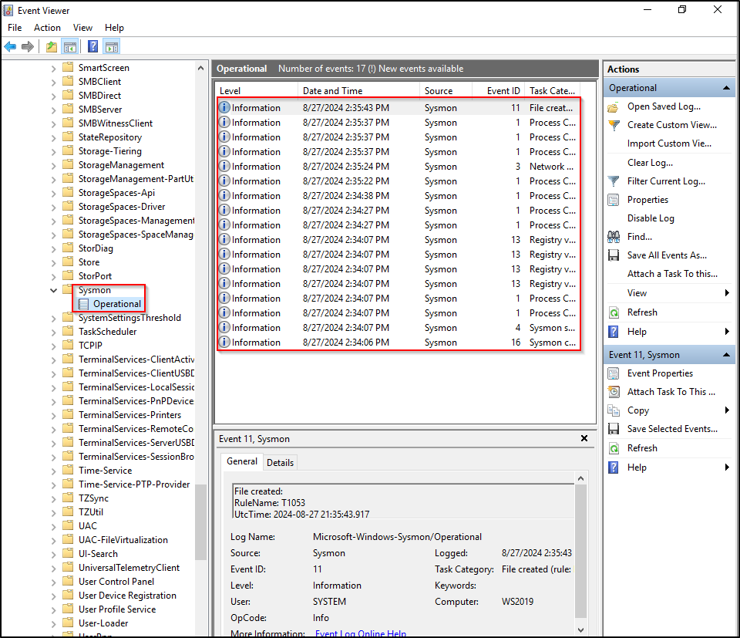Screen dimensions: 740x638
Task: Select the Network event at 2:35:24 PM
Action: (399, 167)
